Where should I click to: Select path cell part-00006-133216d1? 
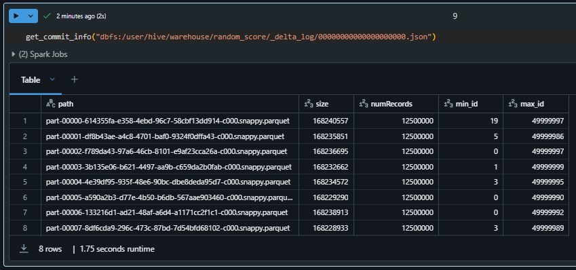(170, 212)
